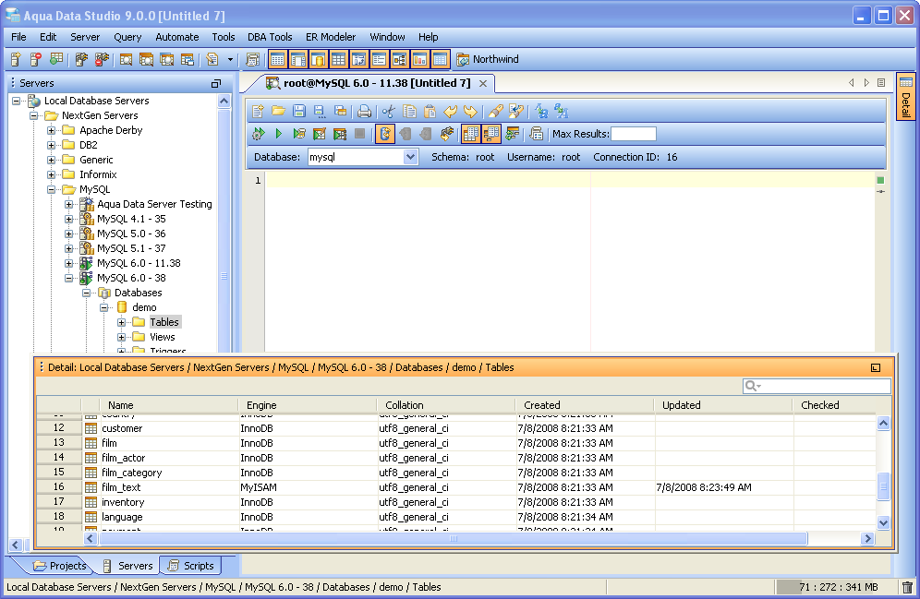Cut selection with the scissors icon
This screenshot has width=920, height=599.
tap(389, 112)
